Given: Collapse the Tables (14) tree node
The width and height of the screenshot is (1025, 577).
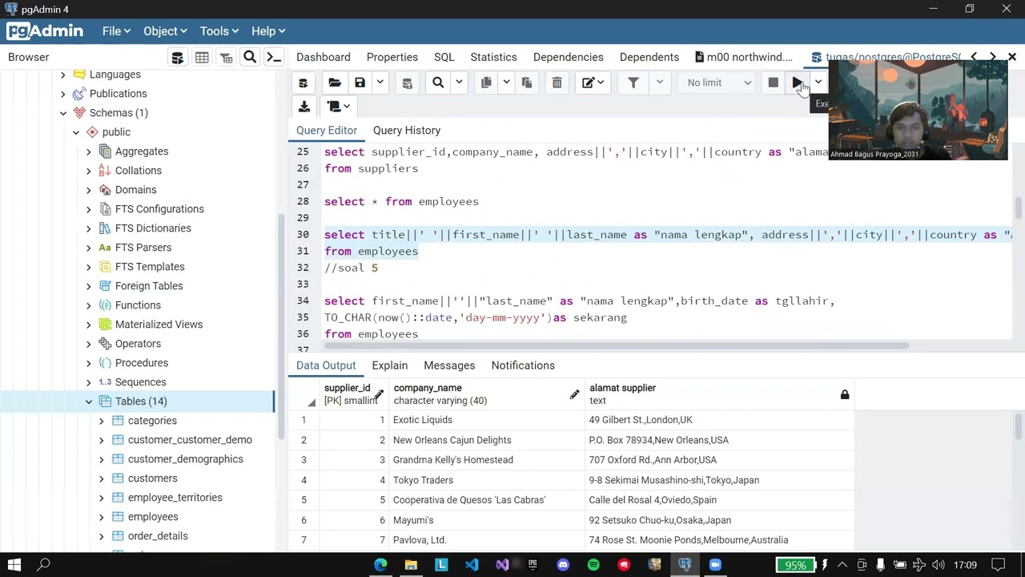Looking at the screenshot, I should pos(89,401).
